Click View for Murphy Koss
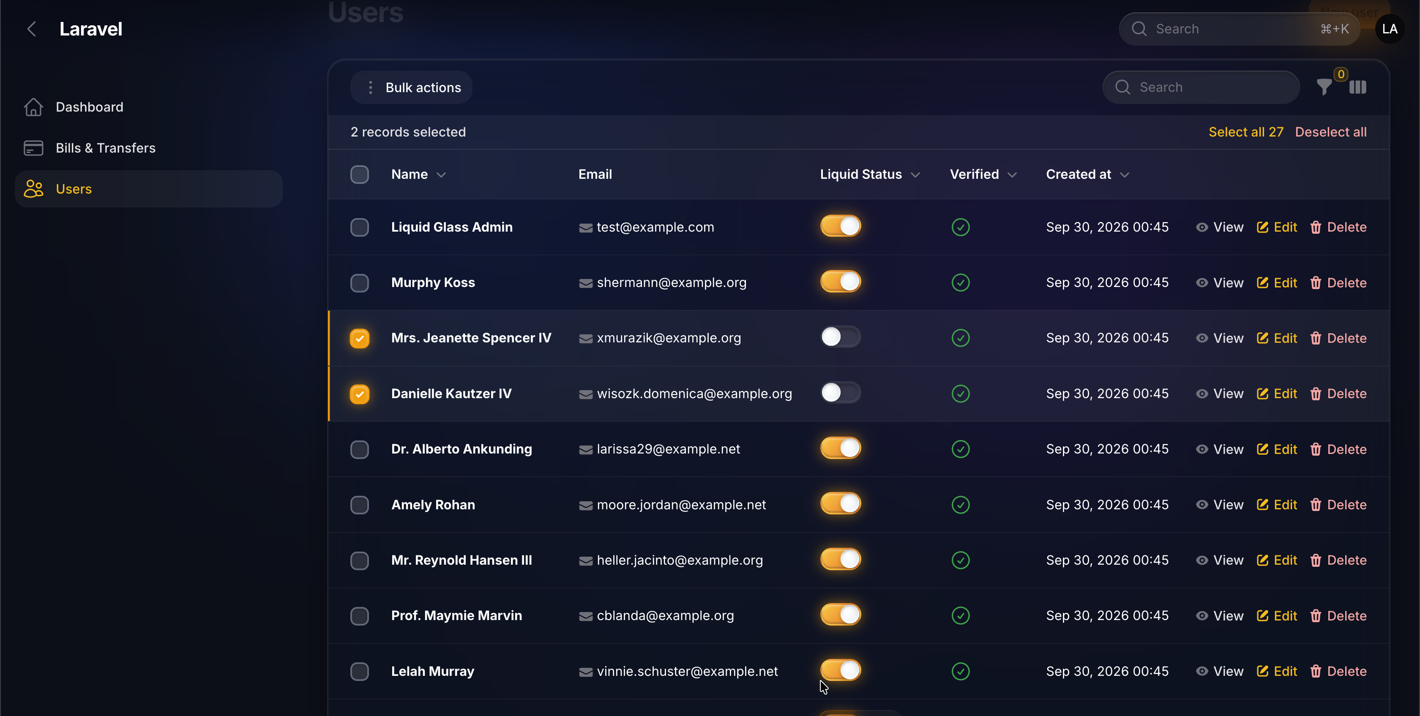The image size is (1420, 716). coord(1220,283)
